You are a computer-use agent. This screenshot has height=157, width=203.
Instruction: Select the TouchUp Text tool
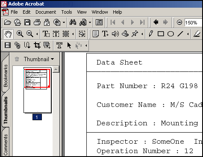59,45
